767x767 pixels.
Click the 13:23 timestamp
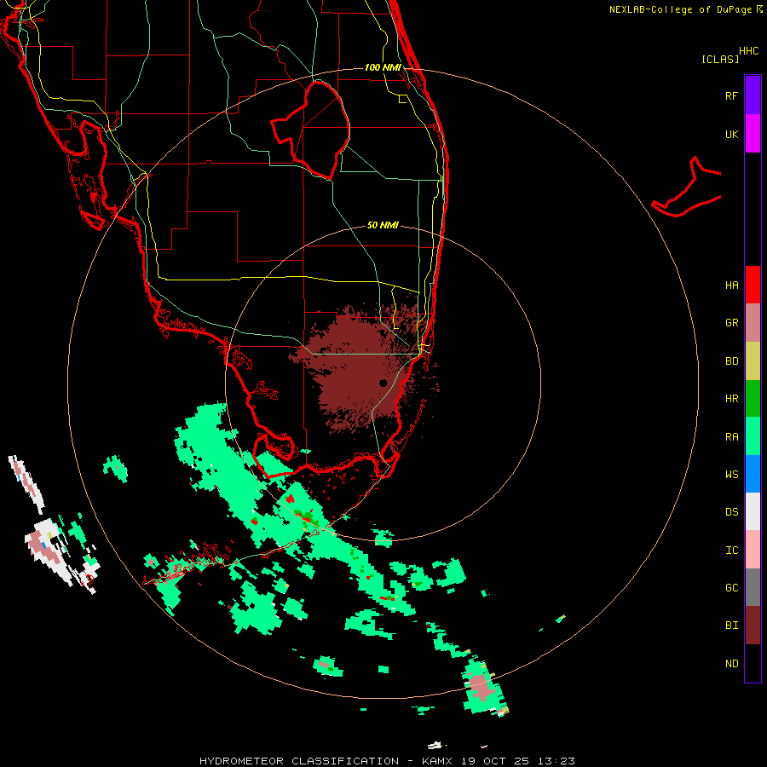tap(557, 761)
